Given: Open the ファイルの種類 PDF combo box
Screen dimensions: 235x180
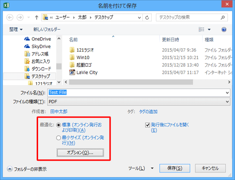Looking at the screenshot, I should (139, 102).
